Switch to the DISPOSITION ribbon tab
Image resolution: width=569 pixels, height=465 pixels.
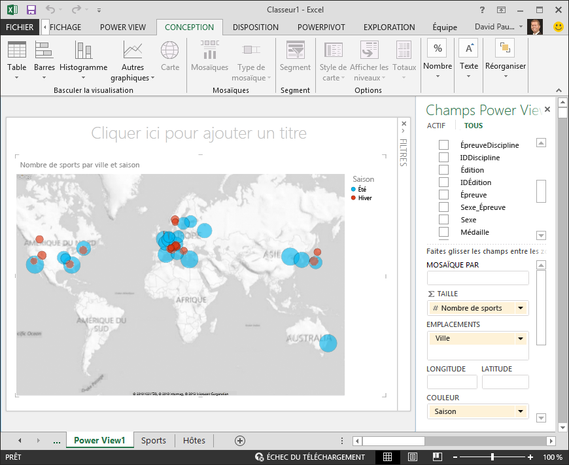[x=256, y=27]
